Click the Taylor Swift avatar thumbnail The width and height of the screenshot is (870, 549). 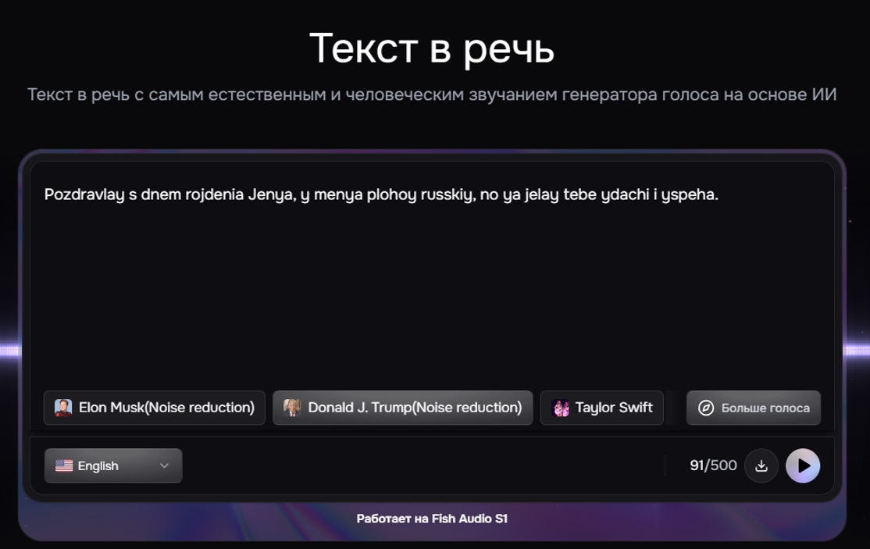(x=561, y=408)
